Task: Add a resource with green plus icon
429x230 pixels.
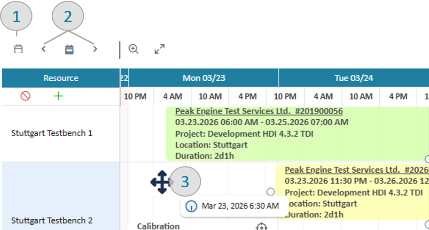Action: (x=58, y=96)
